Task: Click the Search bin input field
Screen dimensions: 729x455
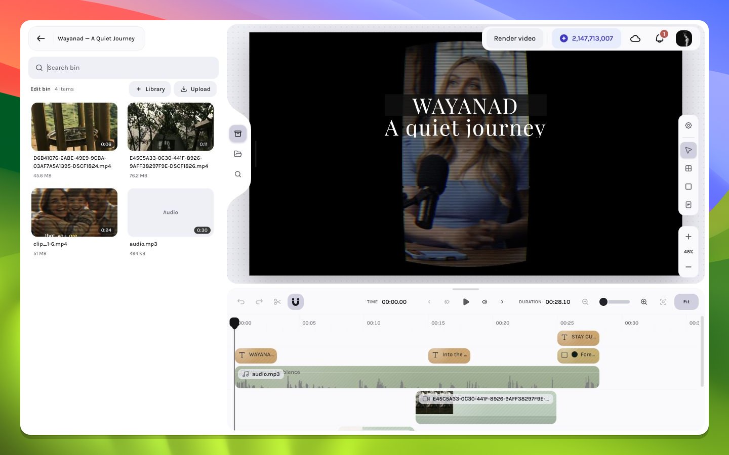Action: pos(124,68)
